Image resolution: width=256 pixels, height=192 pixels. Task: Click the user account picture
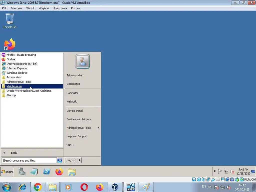click(82, 61)
